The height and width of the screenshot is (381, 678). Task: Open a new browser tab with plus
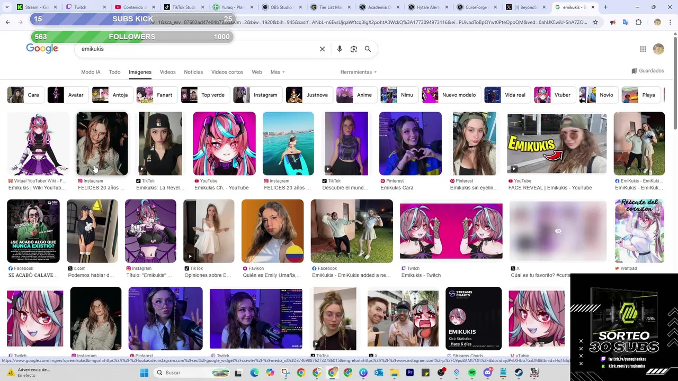click(605, 7)
